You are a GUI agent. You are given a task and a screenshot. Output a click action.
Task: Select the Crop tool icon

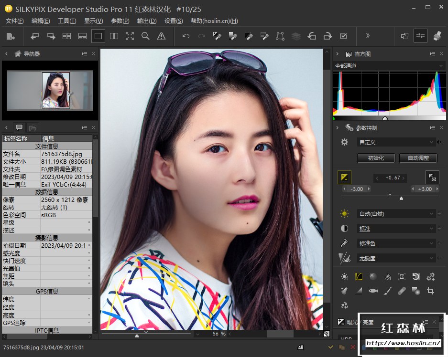pyautogui.click(x=430, y=291)
